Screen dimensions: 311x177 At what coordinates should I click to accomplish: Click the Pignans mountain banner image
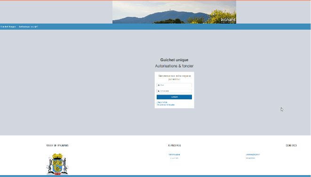point(174,12)
